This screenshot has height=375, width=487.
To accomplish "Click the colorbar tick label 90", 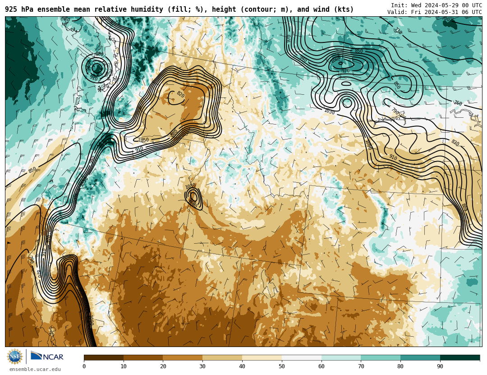I will (440, 366).
